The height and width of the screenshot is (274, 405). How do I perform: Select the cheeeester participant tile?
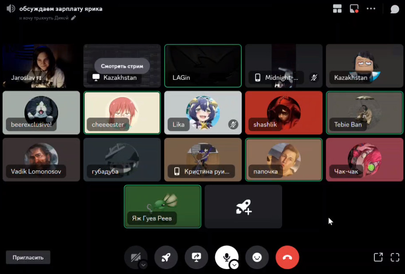click(x=122, y=113)
